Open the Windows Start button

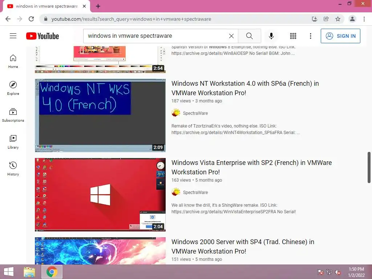[x=9, y=272]
